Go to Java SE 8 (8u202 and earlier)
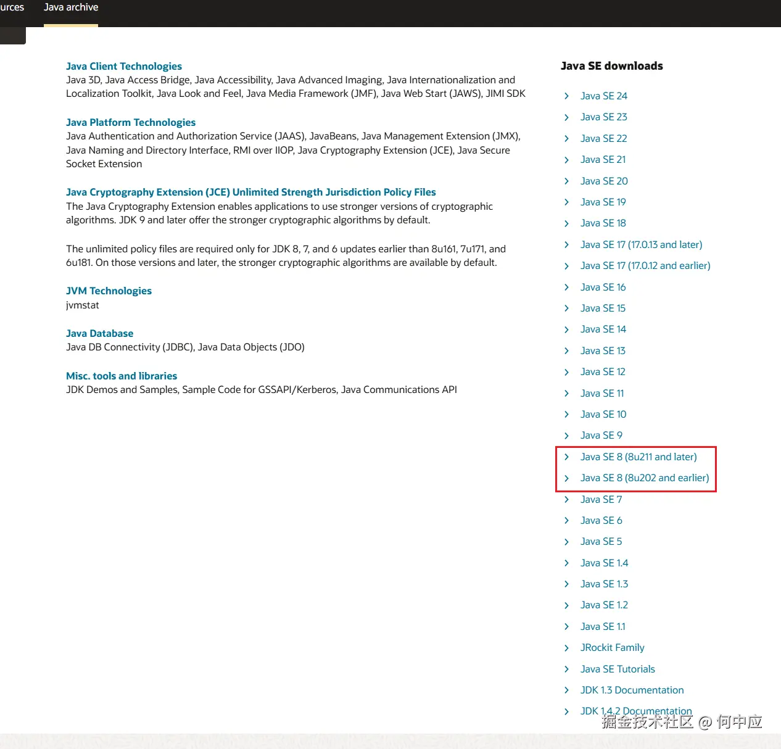The height and width of the screenshot is (749, 781). (x=645, y=478)
